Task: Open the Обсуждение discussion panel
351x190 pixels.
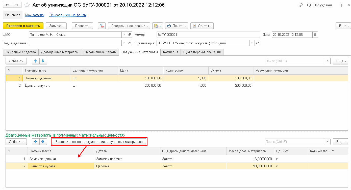Action: [320, 5]
